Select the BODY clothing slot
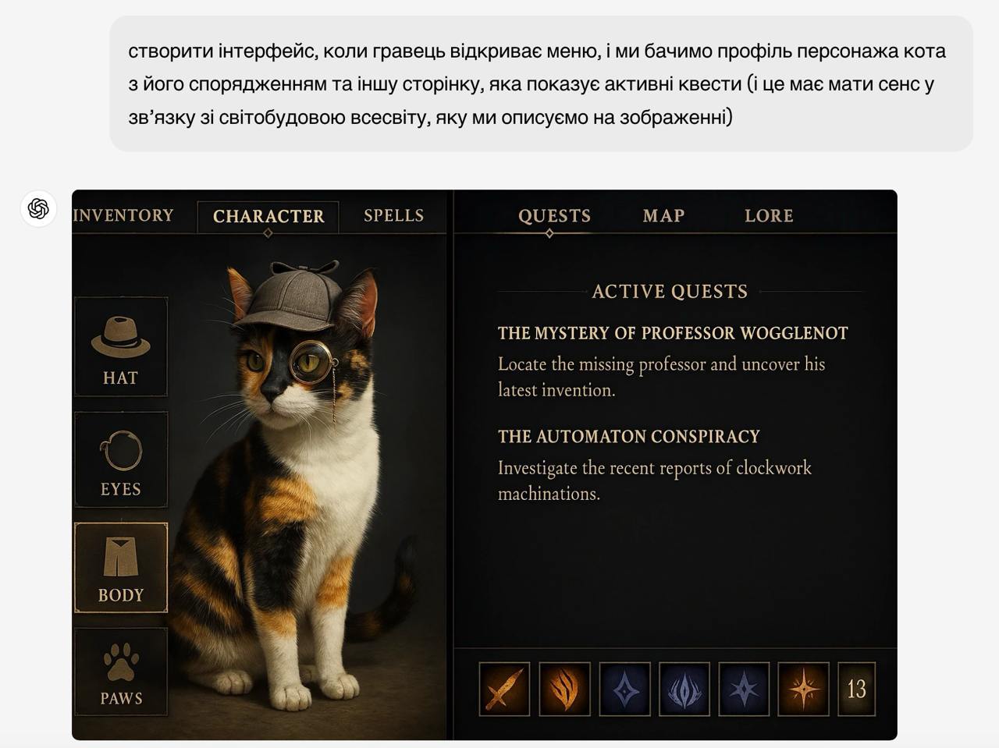999x748 pixels. pos(121,567)
